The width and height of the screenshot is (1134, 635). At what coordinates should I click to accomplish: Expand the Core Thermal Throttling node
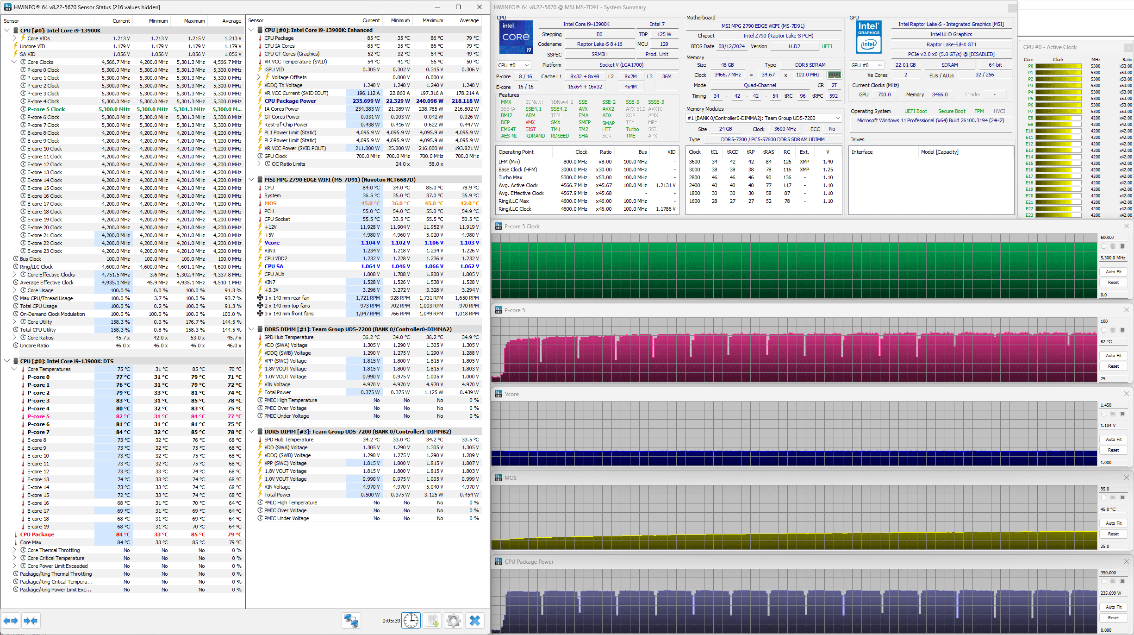click(x=14, y=550)
